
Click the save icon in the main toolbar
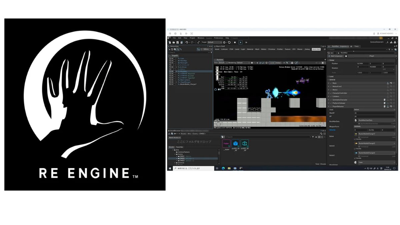tap(177, 42)
